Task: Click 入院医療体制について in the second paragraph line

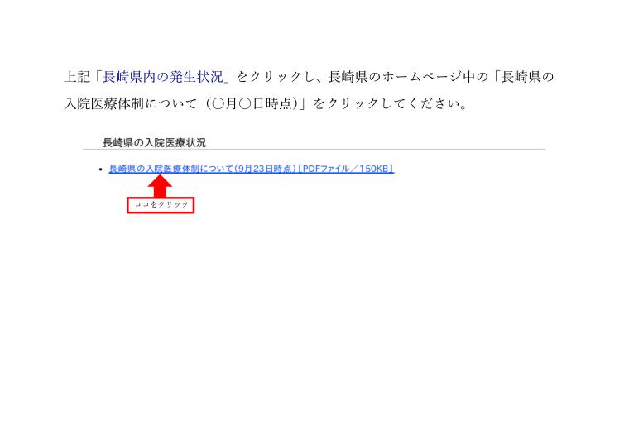Action: click(x=131, y=104)
